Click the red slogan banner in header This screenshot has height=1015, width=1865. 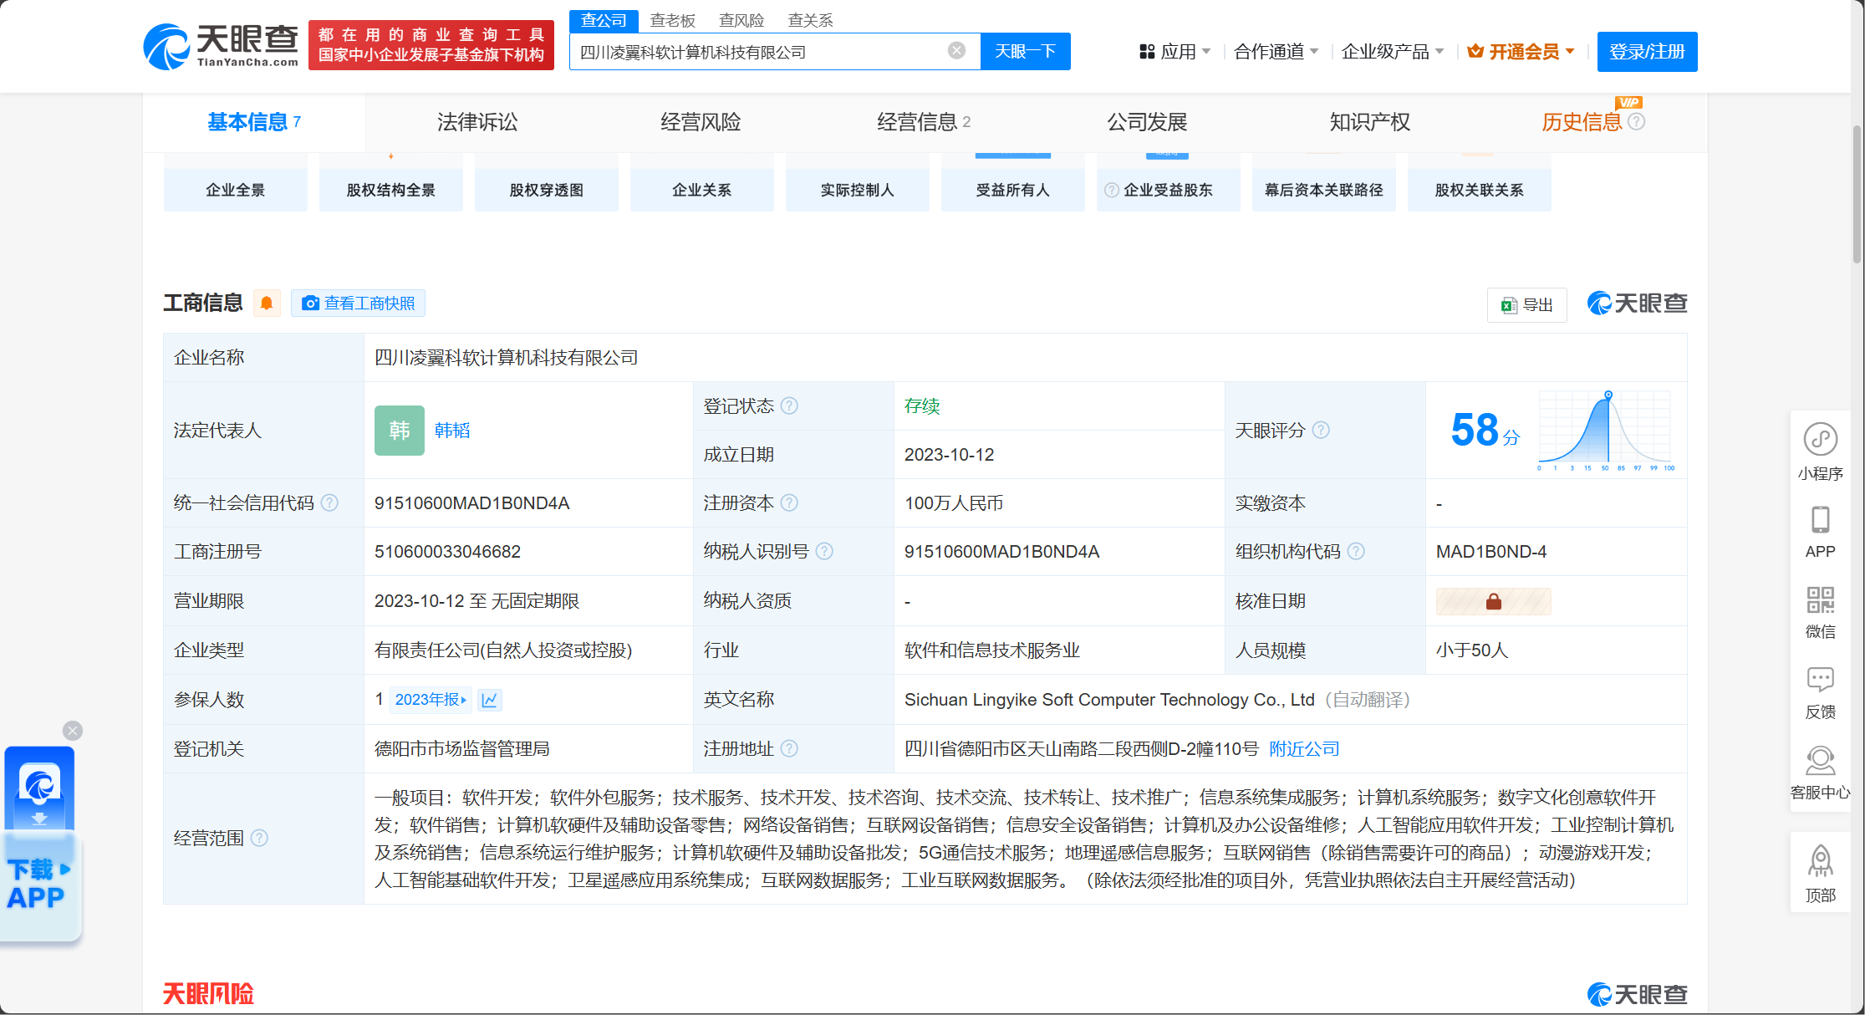tap(431, 45)
